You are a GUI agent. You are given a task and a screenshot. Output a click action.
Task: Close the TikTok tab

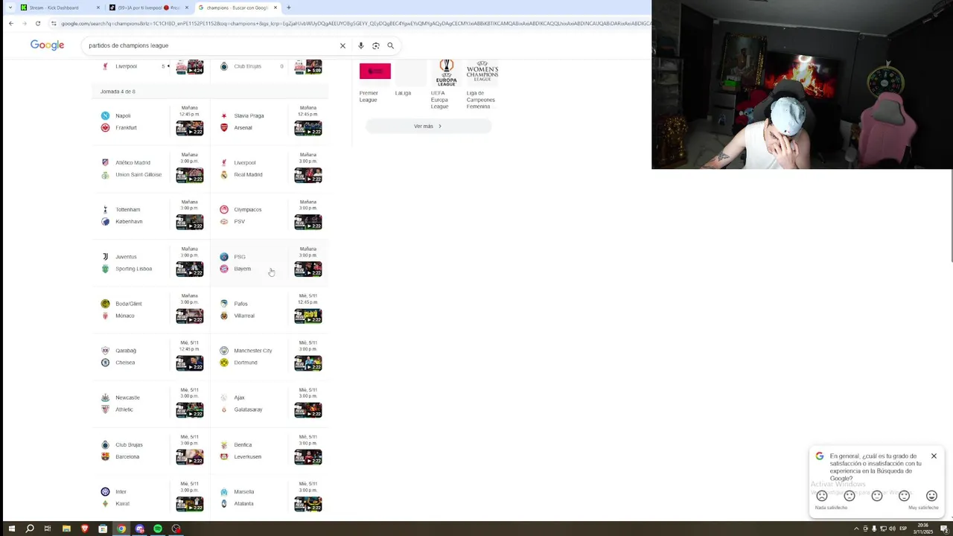coord(187,7)
